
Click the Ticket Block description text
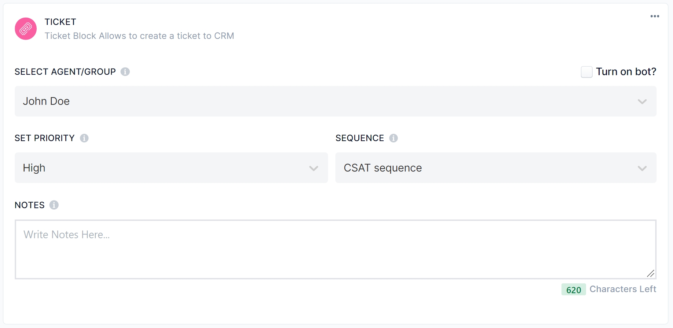coord(139,36)
